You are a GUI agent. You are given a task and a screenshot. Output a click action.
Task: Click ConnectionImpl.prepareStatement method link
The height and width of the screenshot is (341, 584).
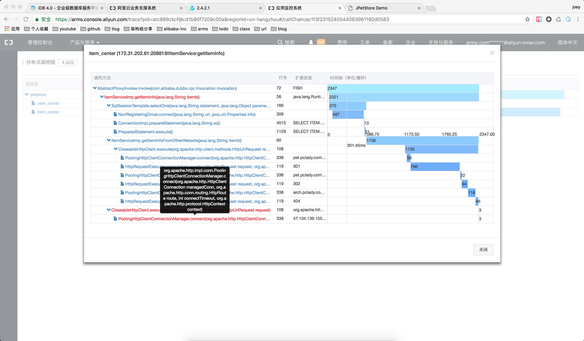[x=169, y=123]
